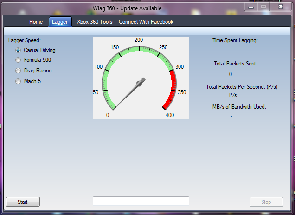Click the disabled Stop button

[266, 202]
